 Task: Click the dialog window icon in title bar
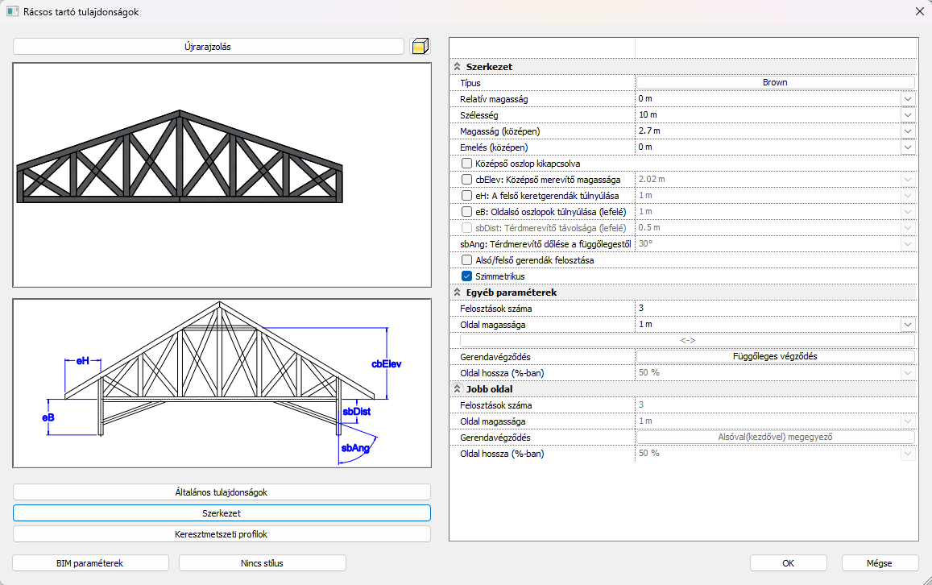click(x=12, y=12)
